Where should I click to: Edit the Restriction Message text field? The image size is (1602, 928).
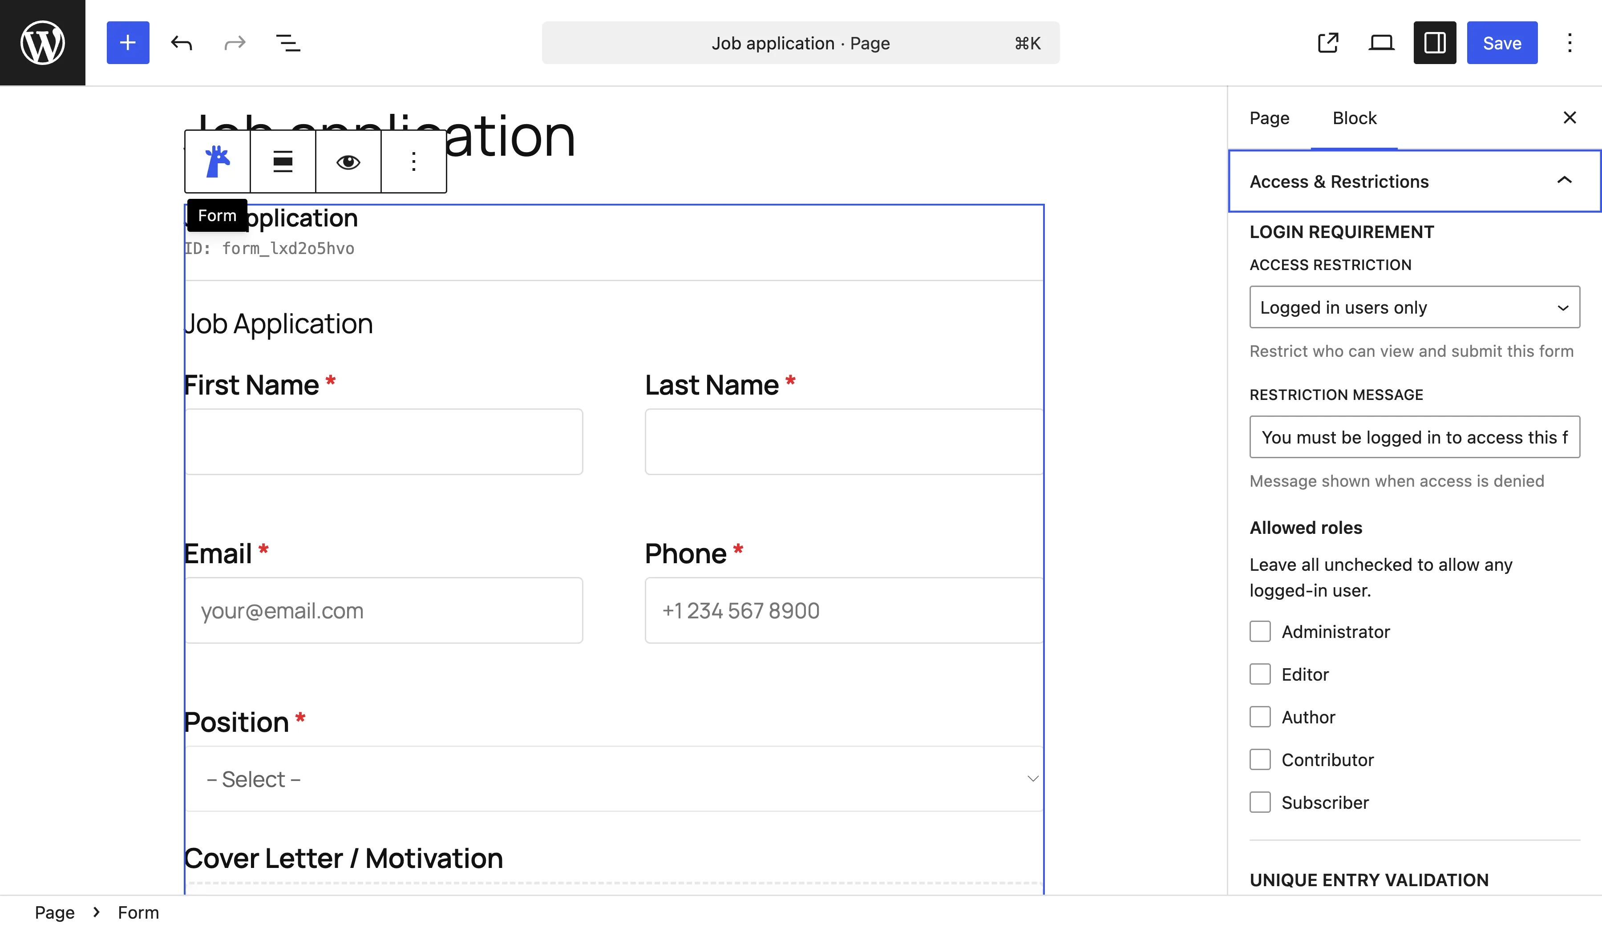1414,437
